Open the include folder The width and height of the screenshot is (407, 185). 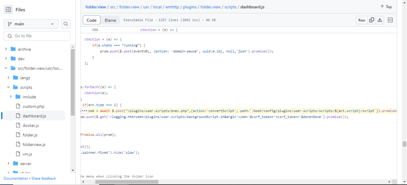29,97
